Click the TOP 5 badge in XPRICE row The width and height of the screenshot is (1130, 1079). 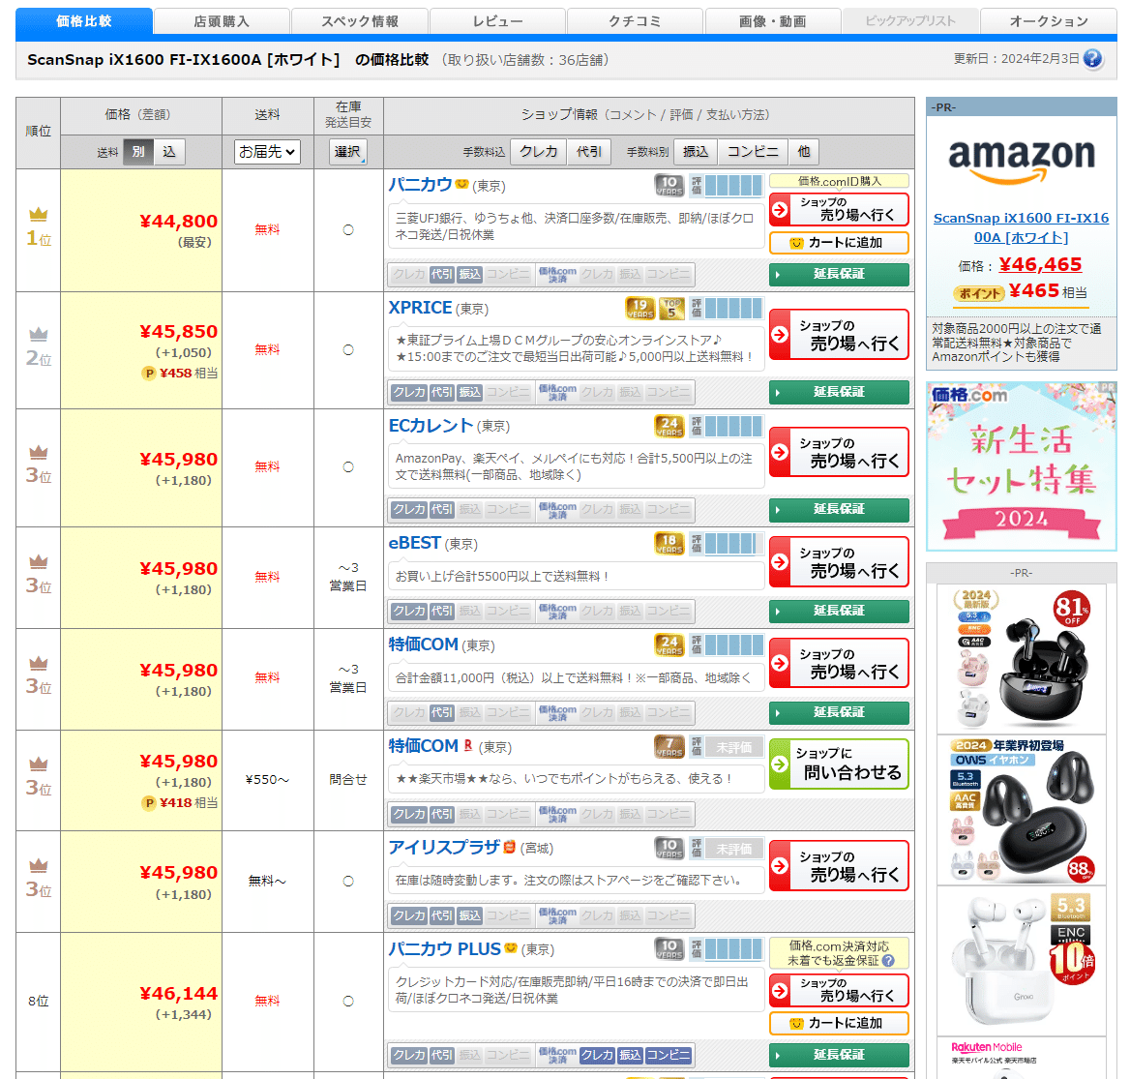coord(671,309)
